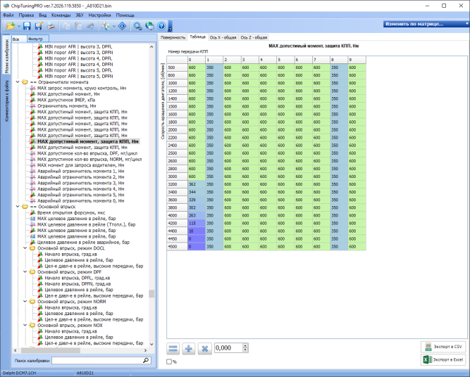Image resolution: width=470 pixels, height=377 pixels.
Task: Collapse 'Основной впрыск, режим NOX' folder
Action: (25, 325)
